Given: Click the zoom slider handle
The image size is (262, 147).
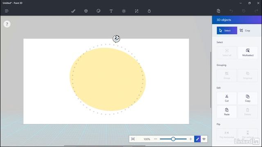Looking at the screenshot, I should [x=173, y=139].
